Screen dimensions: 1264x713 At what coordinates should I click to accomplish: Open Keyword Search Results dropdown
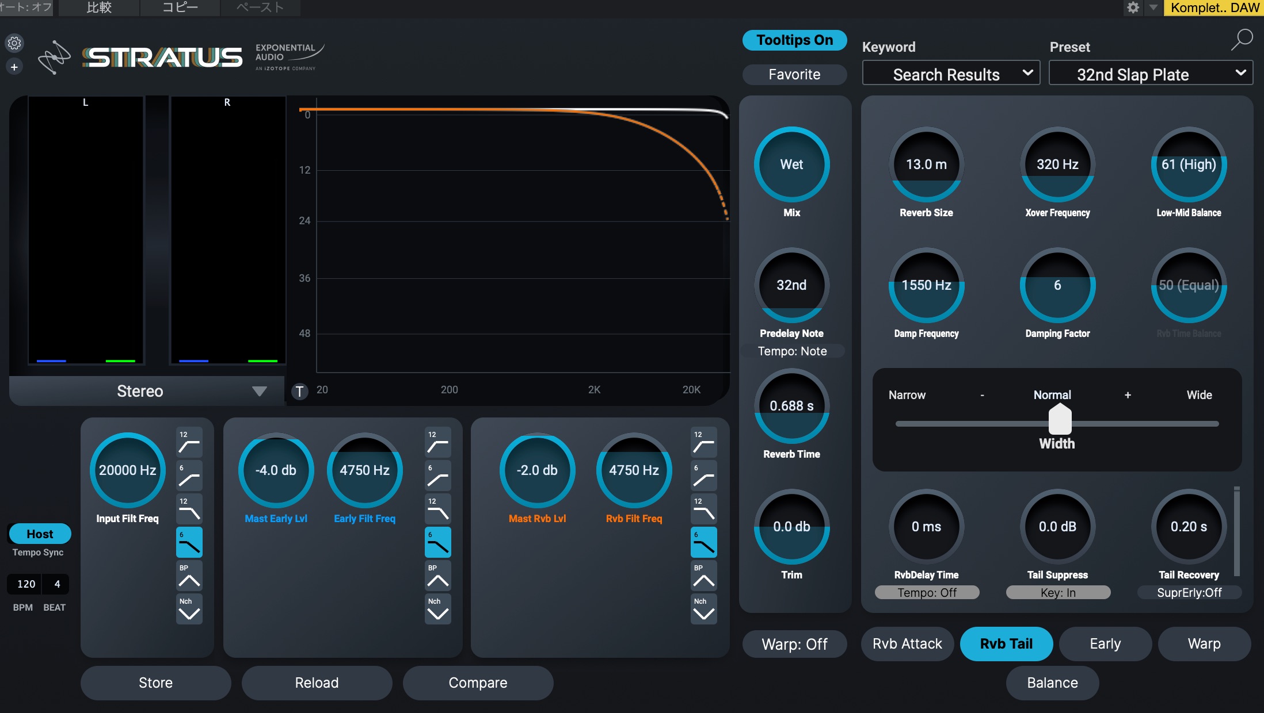[x=951, y=74]
